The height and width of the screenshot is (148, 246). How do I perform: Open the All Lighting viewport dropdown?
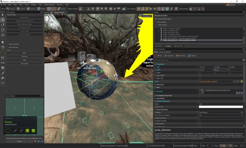coord(147,16)
